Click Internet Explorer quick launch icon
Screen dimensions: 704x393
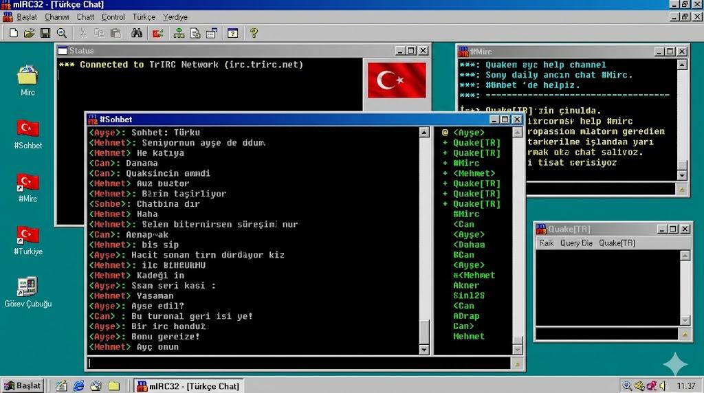(78, 386)
